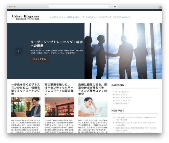Viewport: 169px width, 143px height.
Task: Click the download icon beside address bar
Action: (x=115, y=7)
